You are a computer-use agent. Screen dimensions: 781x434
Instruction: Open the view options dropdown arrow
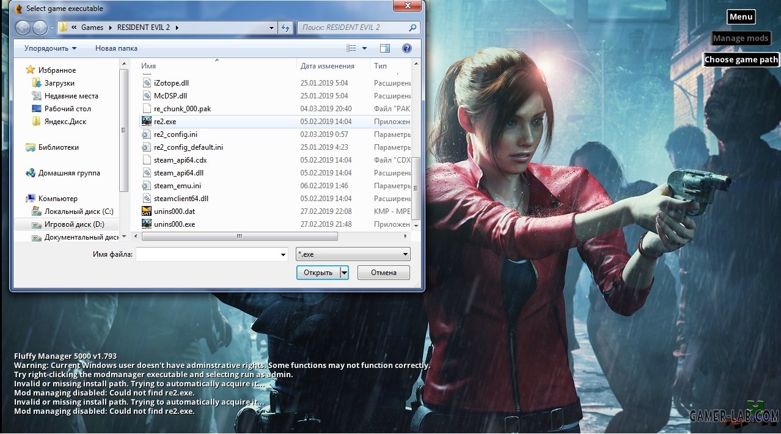pos(365,48)
